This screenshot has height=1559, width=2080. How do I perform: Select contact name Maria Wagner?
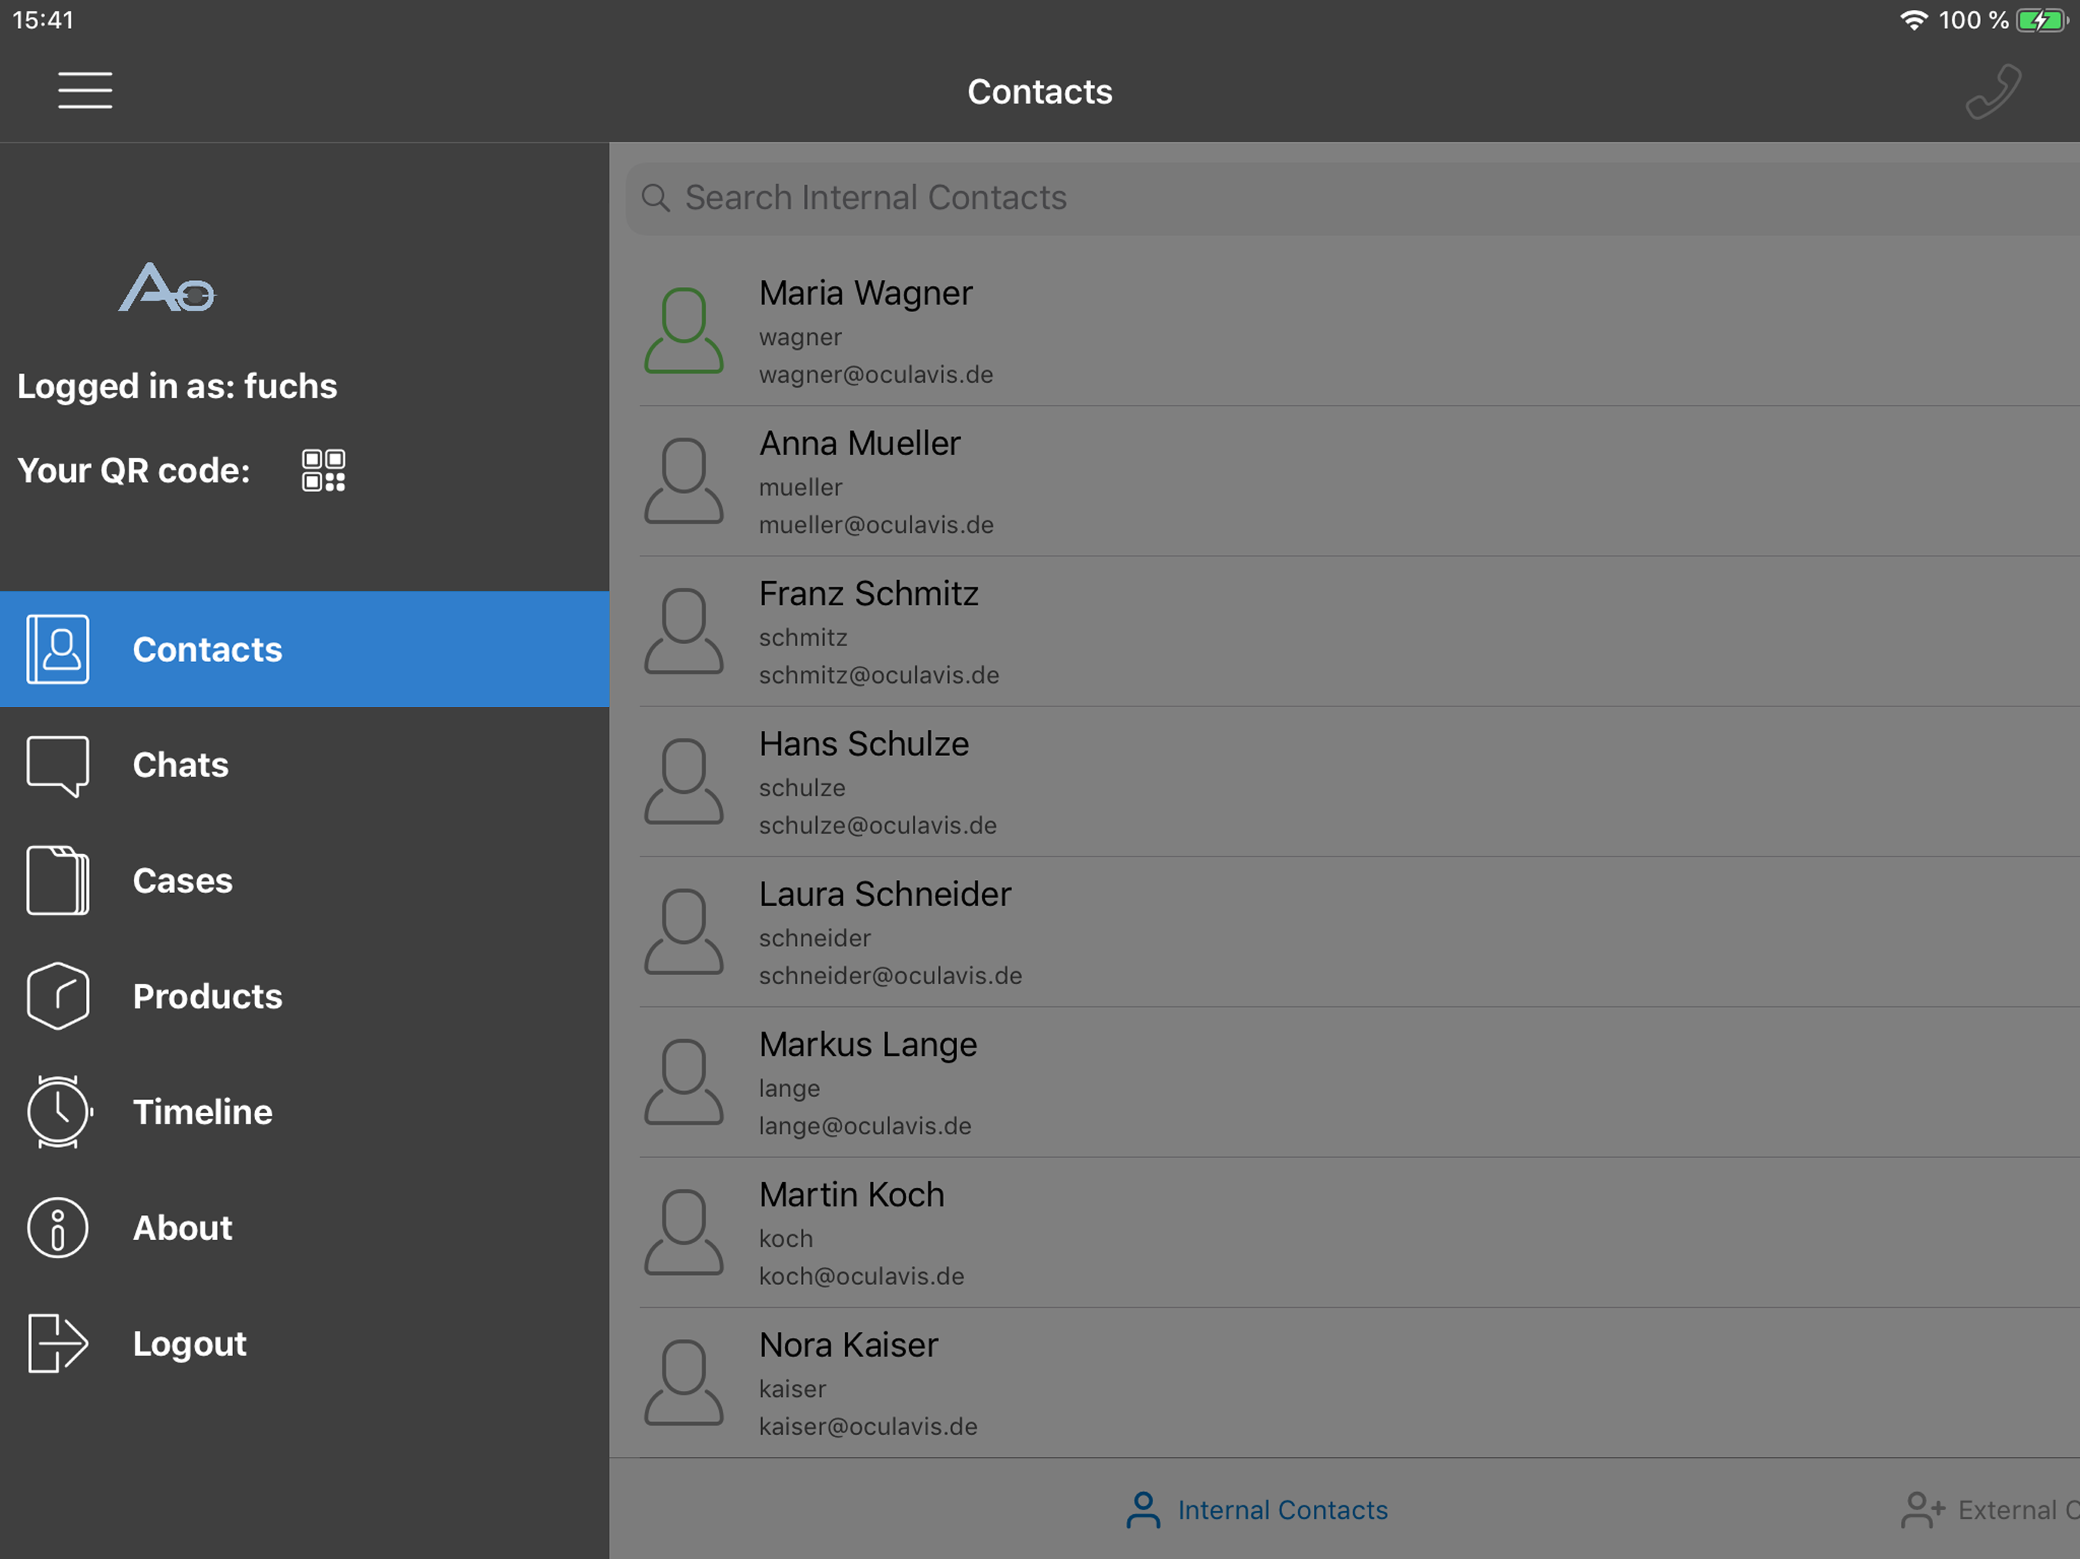click(x=865, y=293)
